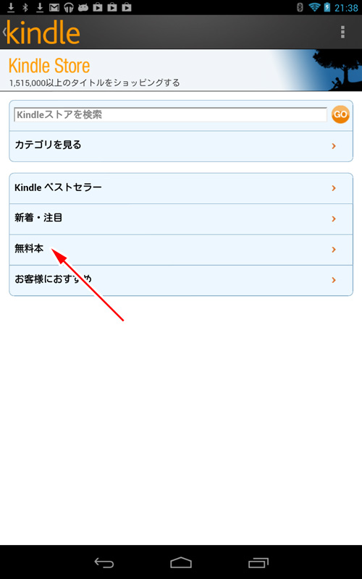This screenshot has height=579, width=362.
Task: Tap the orange GO search button
Action: (340, 114)
